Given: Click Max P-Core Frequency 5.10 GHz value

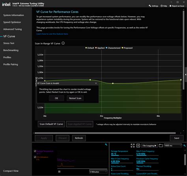Looking at the screenshot, I should [x=141, y=154].
